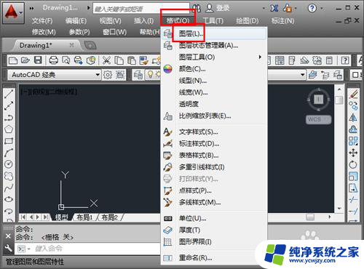
Task: Choose 线型(N)... menu entry
Action: pyautogui.click(x=214, y=81)
